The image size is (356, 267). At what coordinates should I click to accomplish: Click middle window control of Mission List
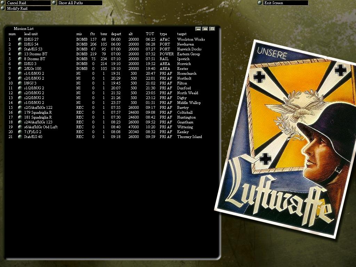coord(205,29)
